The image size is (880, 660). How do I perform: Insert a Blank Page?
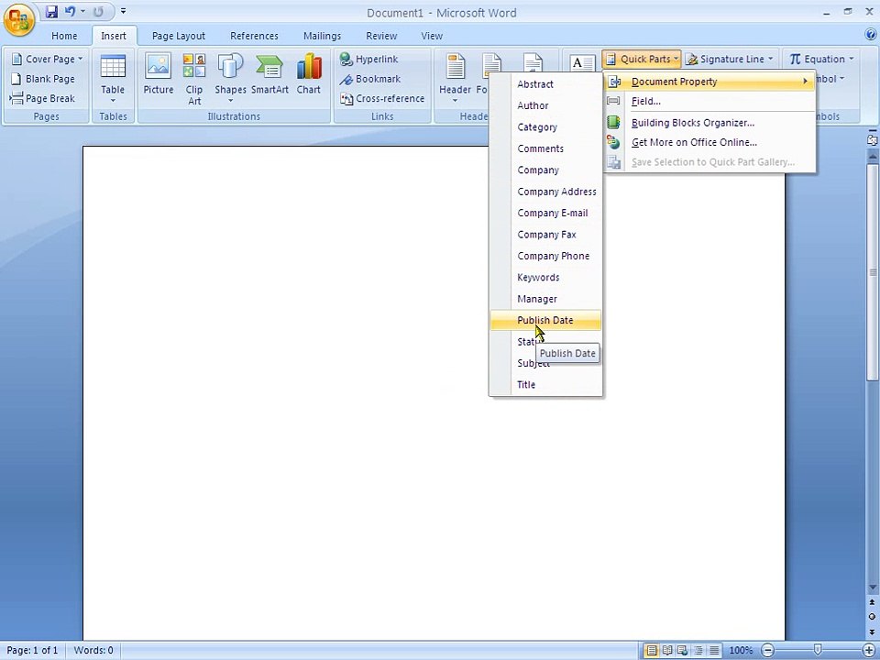pos(43,79)
